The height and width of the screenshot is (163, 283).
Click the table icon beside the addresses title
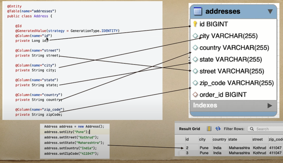[x=198, y=11]
